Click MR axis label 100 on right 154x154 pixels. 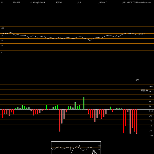pos(151,87)
